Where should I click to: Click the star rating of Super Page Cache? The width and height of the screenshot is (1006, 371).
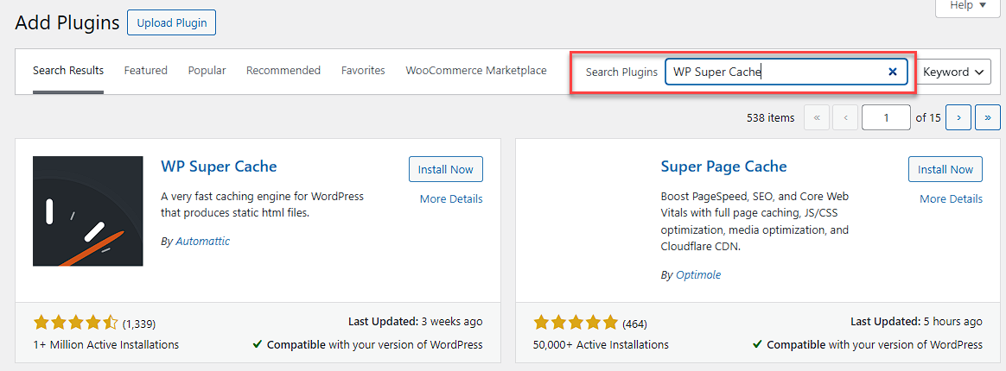576,324
